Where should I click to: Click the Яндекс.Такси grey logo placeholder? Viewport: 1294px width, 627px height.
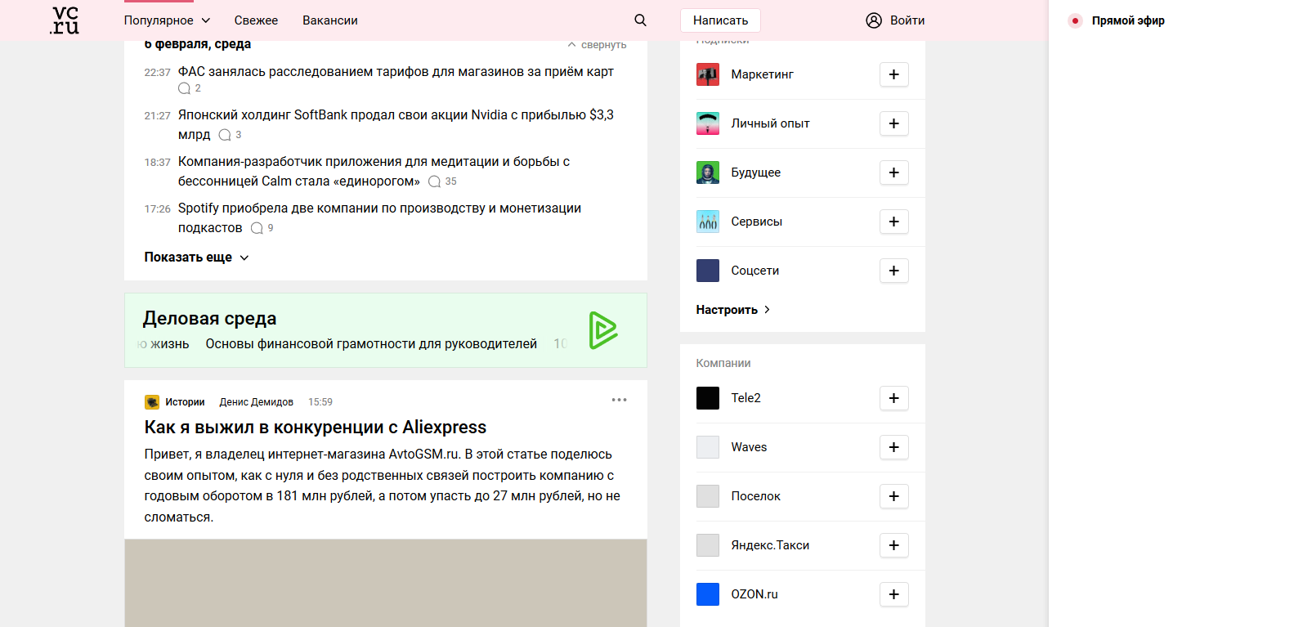pyautogui.click(x=708, y=545)
